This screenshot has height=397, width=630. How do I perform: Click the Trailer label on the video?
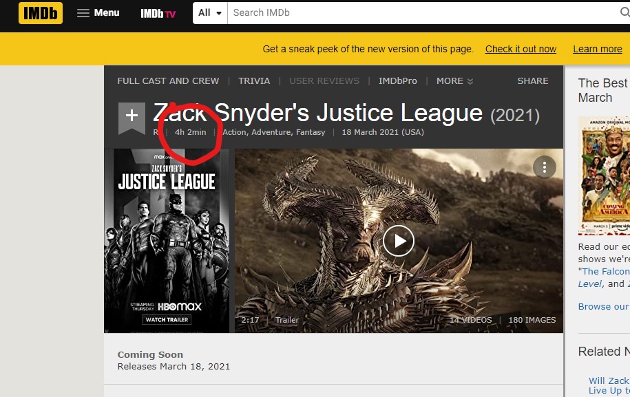tap(287, 320)
